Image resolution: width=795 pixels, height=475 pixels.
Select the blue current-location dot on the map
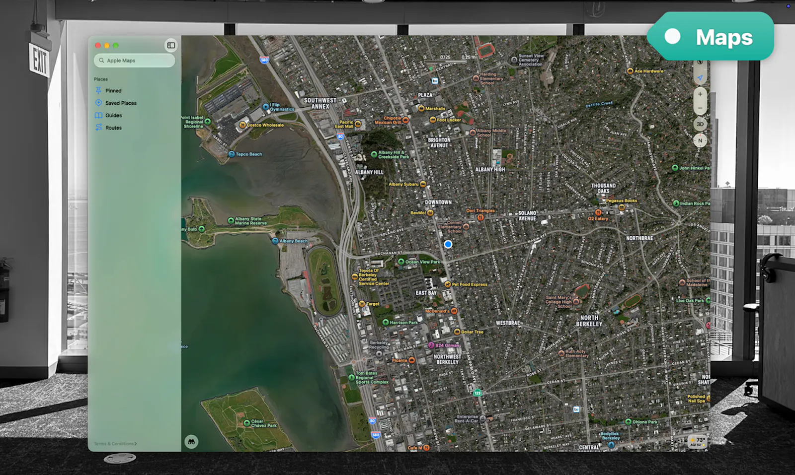pos(448,244)
